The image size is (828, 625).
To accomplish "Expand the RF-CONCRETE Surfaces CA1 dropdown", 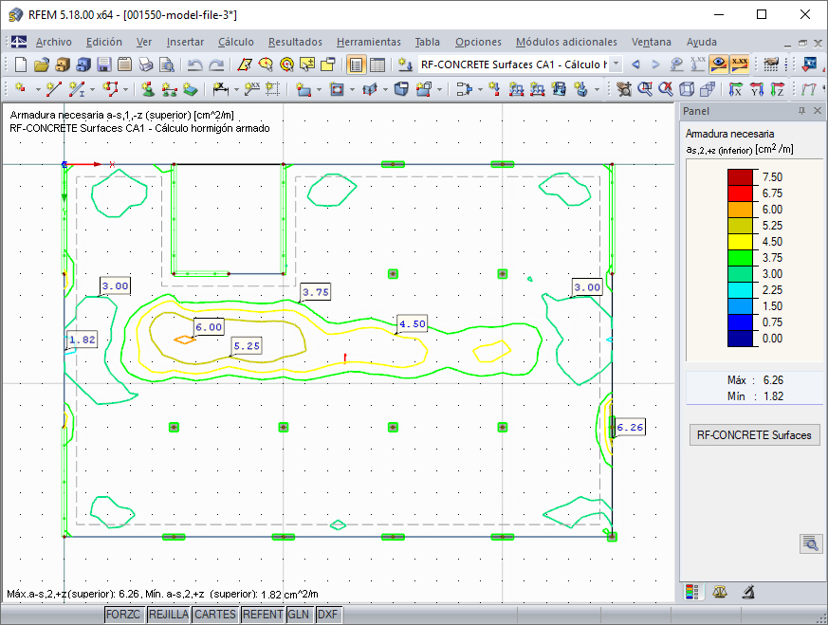I will [616, 64].
